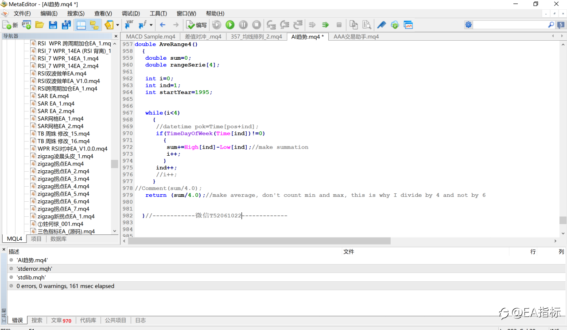Launch the code styler comb icon
This screenshot has height=330, width=567.
click(x=381, y=25)
